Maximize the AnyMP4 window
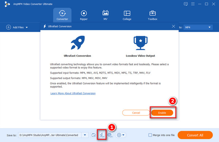Image resolution: width=219 pixels, height=142 pixels. 207,4
